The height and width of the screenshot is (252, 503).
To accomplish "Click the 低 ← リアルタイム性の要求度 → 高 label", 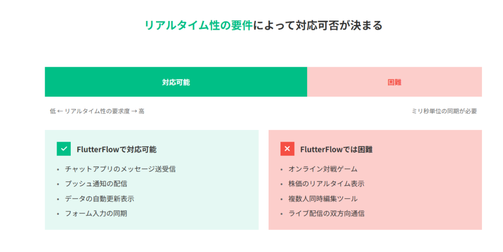I will point(97,111).
